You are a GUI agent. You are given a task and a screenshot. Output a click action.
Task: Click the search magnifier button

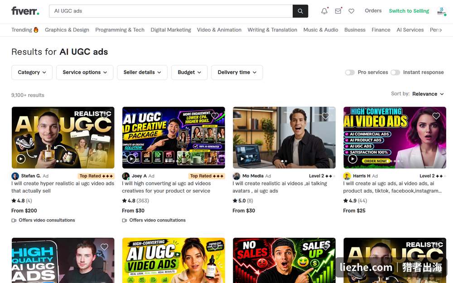click(x=300, y=11)
